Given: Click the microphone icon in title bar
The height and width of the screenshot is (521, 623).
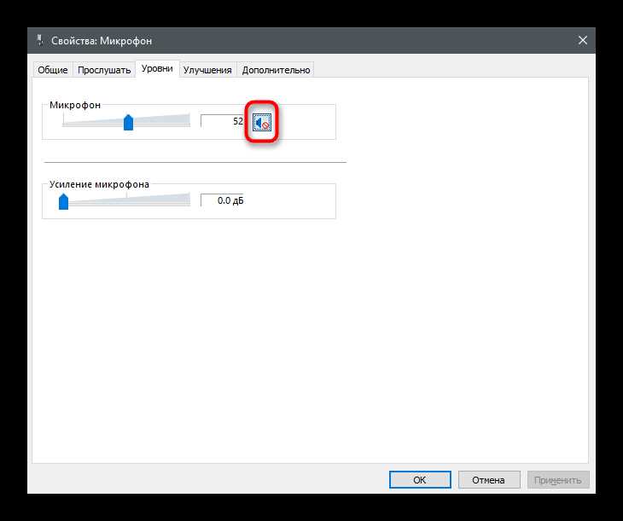Looking at the screenshot, I should 39,40.
